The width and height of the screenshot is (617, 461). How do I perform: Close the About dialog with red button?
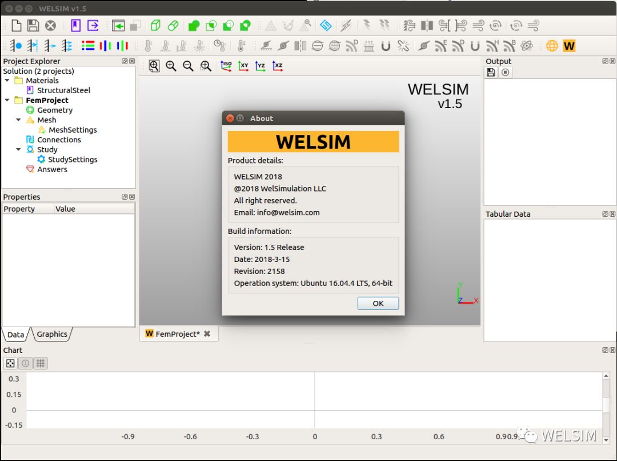[230, 118]
